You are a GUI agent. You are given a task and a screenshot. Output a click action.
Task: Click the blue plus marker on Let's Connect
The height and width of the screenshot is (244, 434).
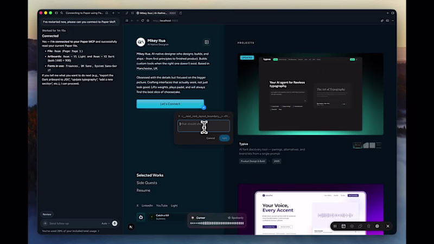204,107
